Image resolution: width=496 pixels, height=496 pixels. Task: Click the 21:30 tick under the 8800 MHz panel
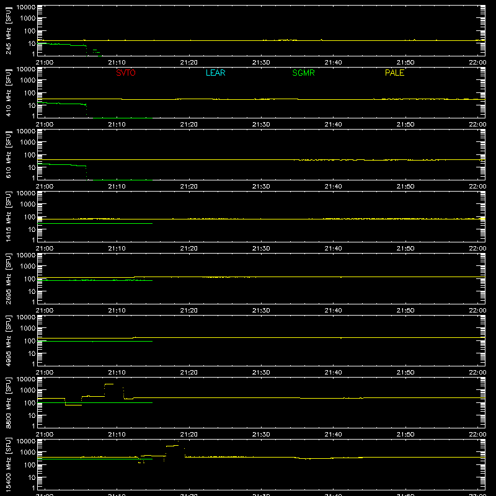[261, 435]
